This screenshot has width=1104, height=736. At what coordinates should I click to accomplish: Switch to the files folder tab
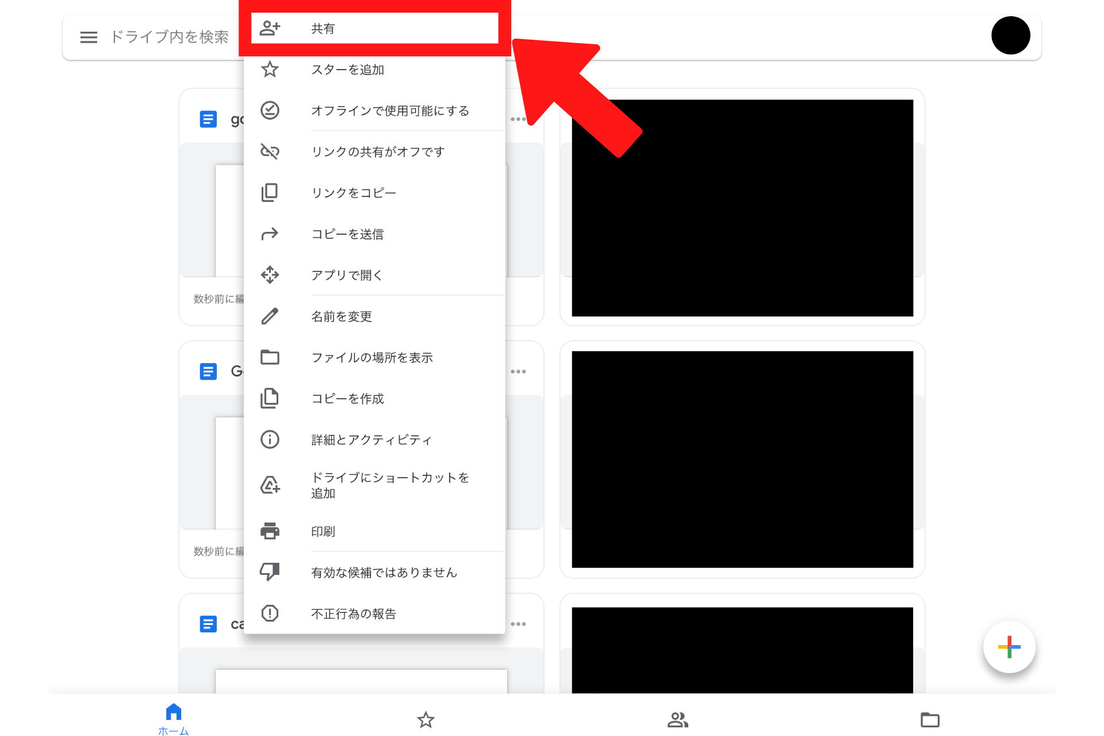point(930,719)
